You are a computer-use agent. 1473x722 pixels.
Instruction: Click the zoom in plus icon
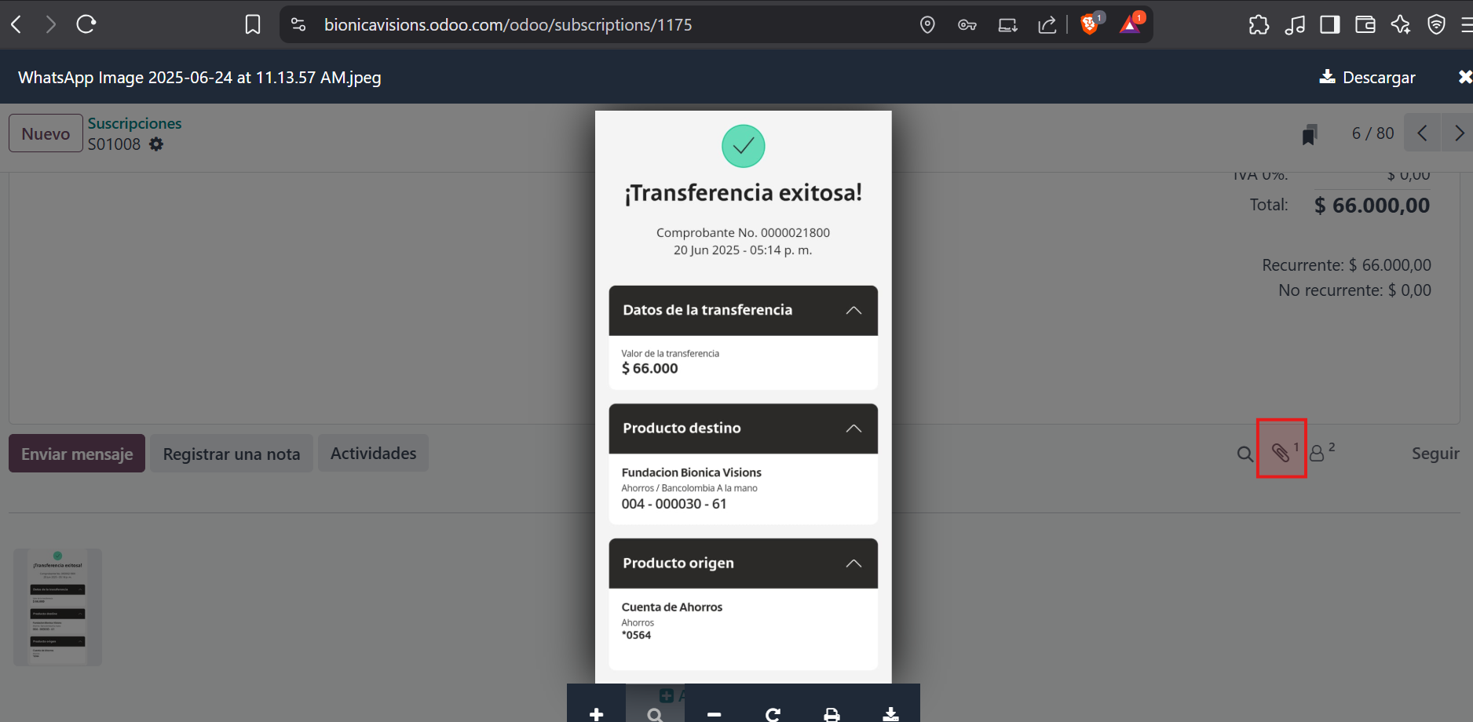[x=597, y=713]
